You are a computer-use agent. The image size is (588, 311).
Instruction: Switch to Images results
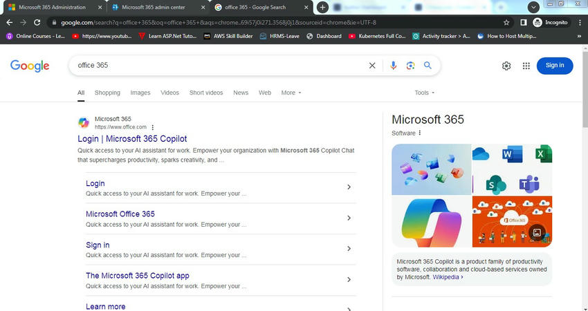(x=140, y=93)
